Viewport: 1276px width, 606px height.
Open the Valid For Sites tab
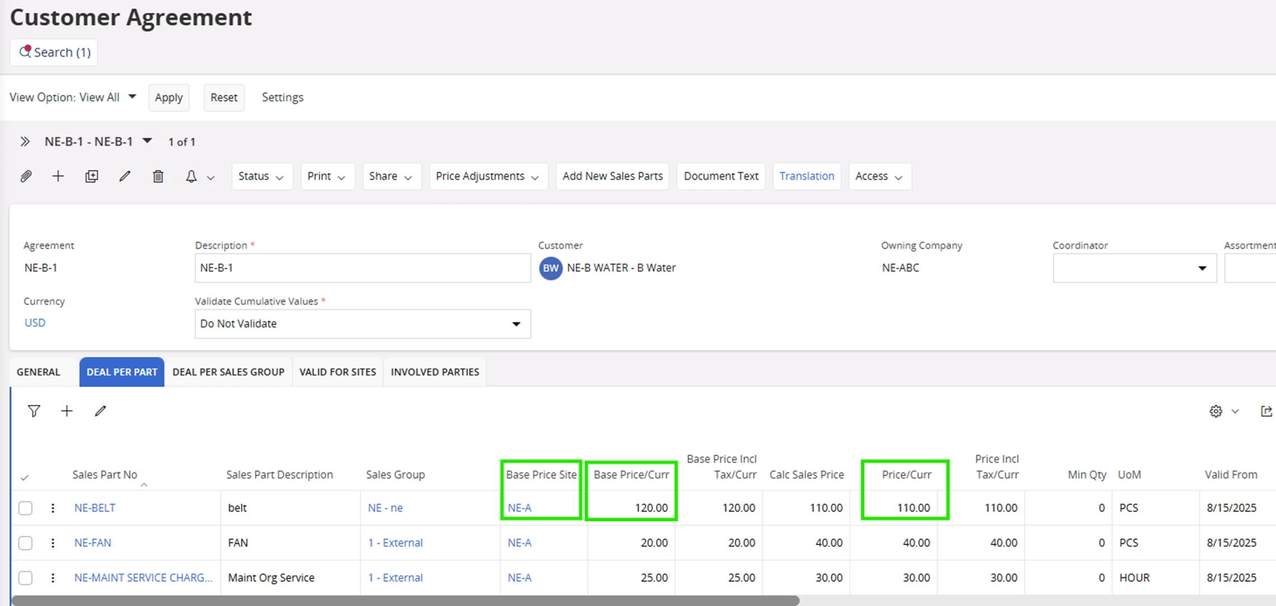(337, 372)
